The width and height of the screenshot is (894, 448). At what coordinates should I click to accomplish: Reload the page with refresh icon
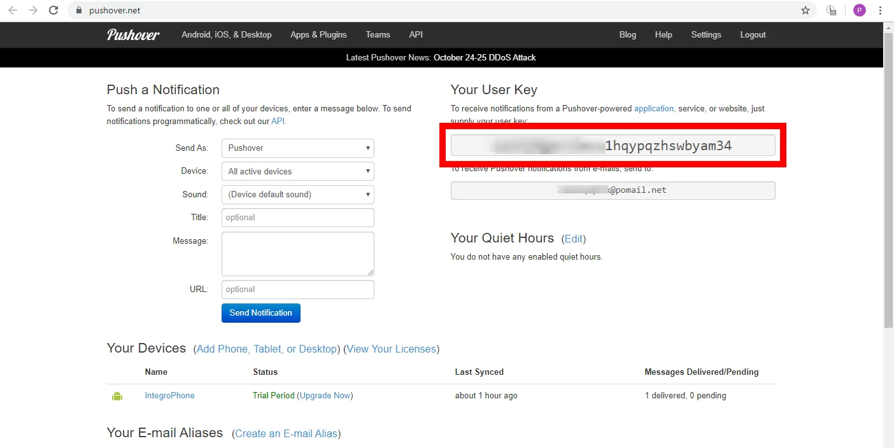click(54, 10)
